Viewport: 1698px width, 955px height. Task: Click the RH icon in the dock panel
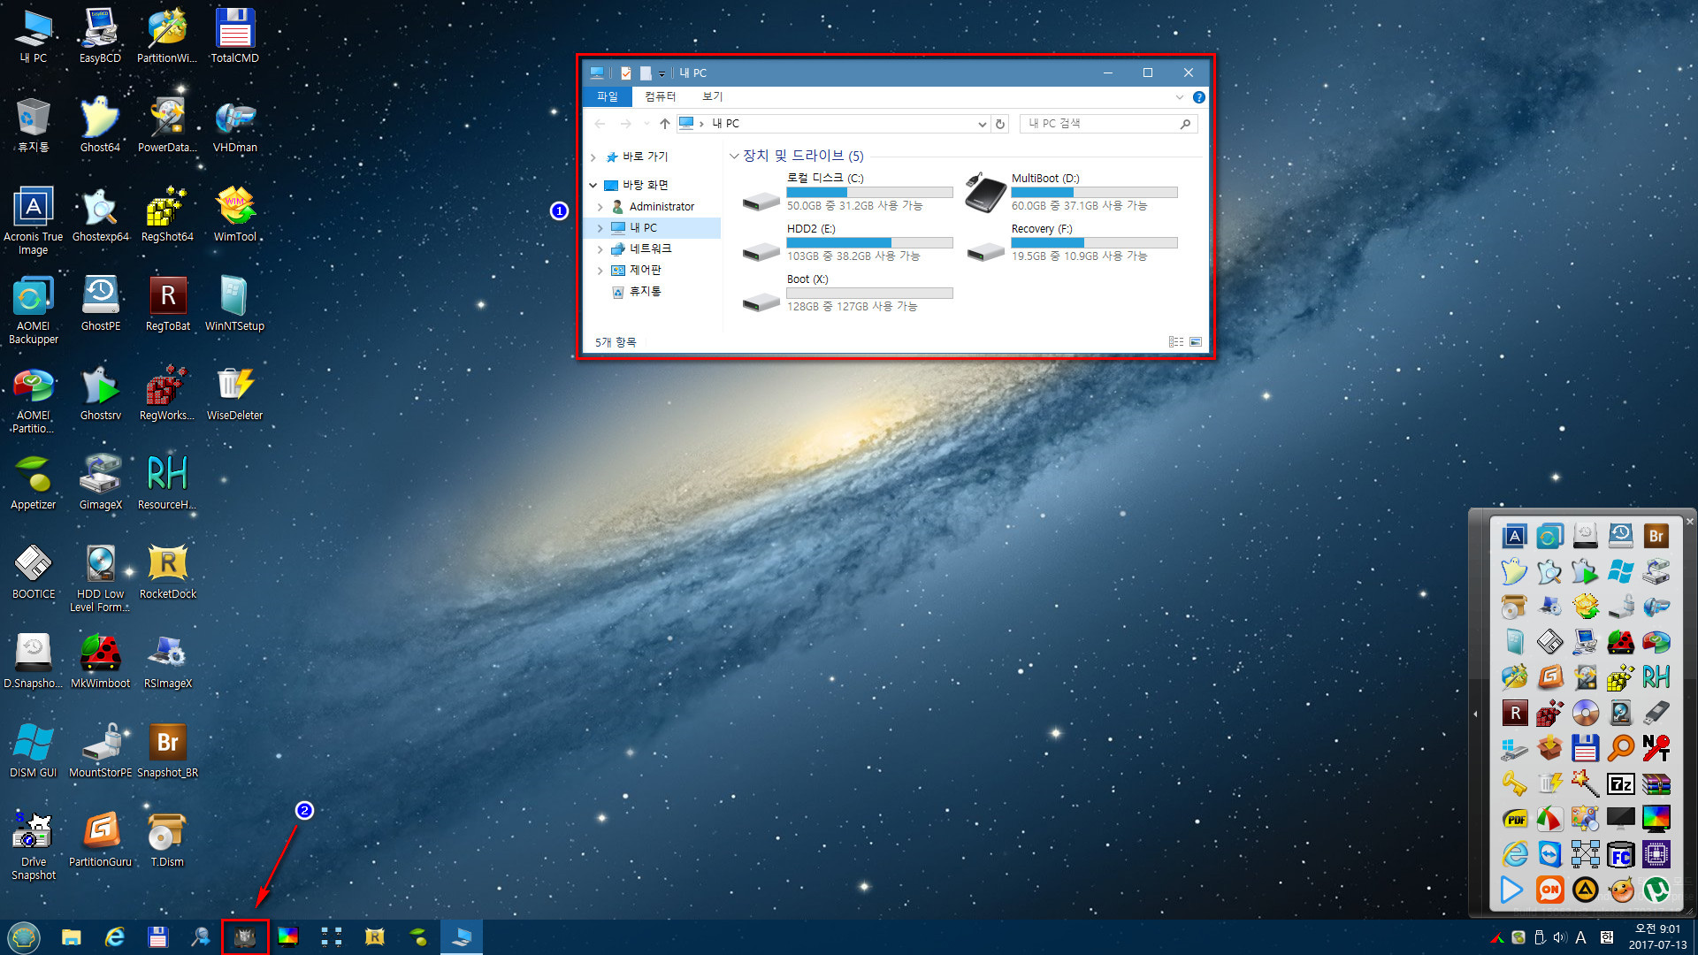click(1656, 677)
